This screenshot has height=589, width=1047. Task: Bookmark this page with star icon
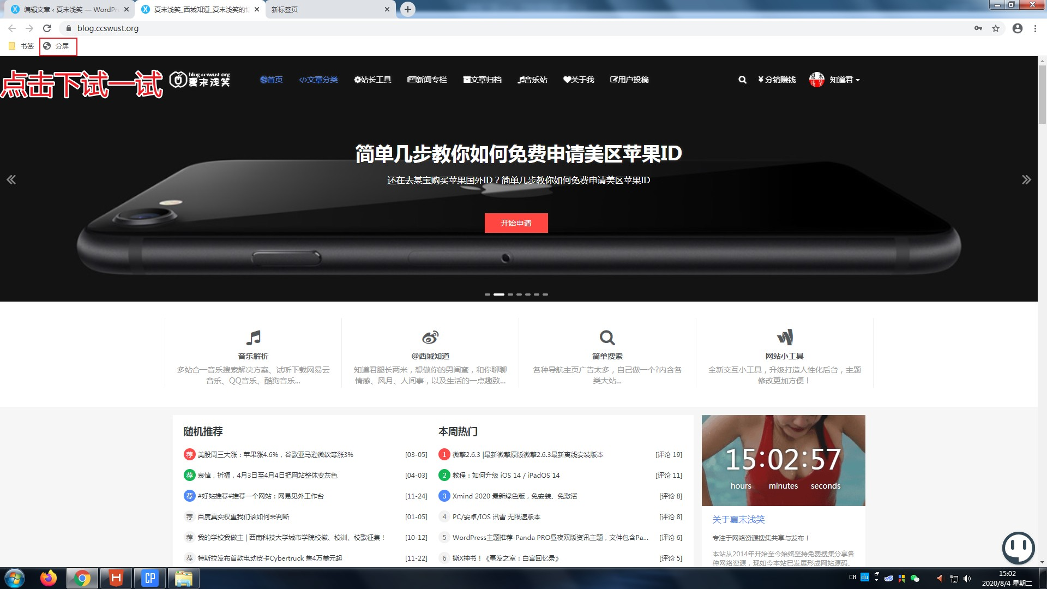click(x=996, y=28)
